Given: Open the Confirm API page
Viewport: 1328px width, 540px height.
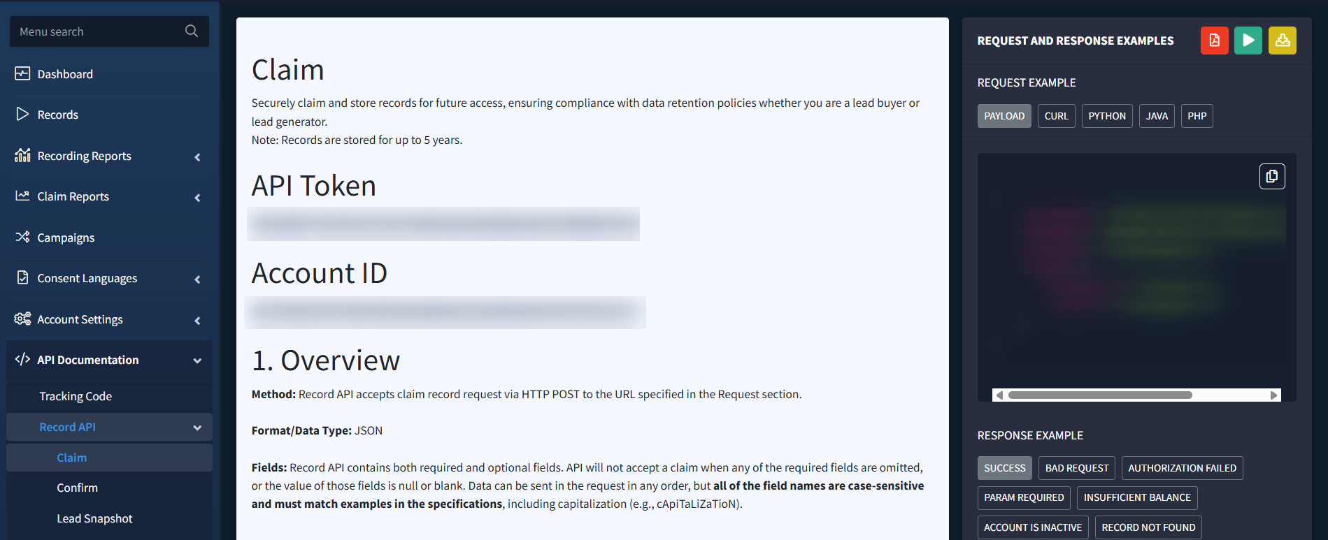Looking at the screenshot, I should [x=77, y=488].
